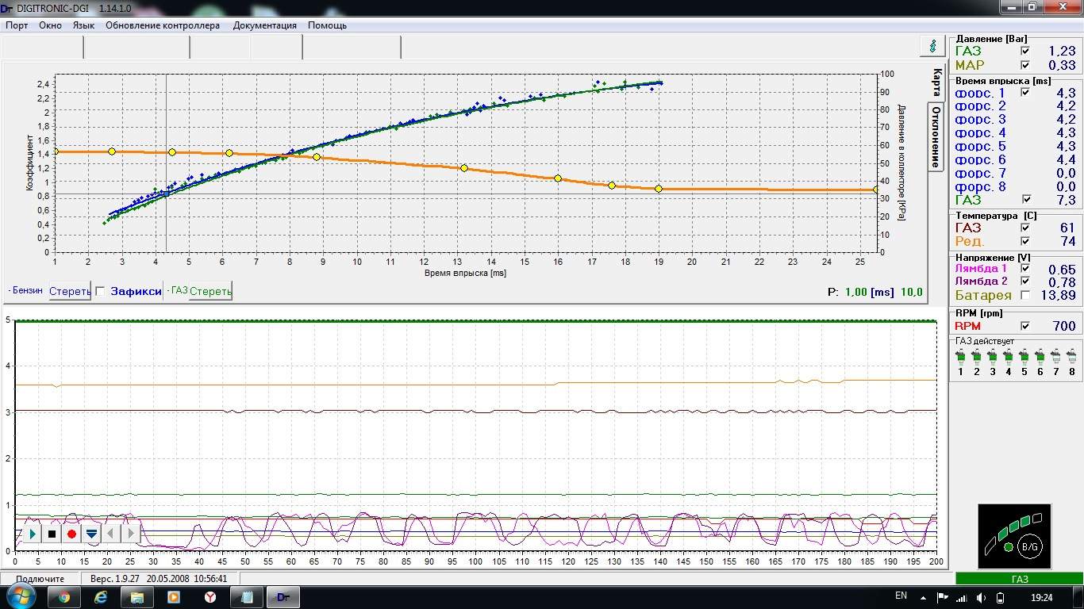Click Стереть button next to Бензин
This screenshot has width=1084, height=609.
pos(69,291)
